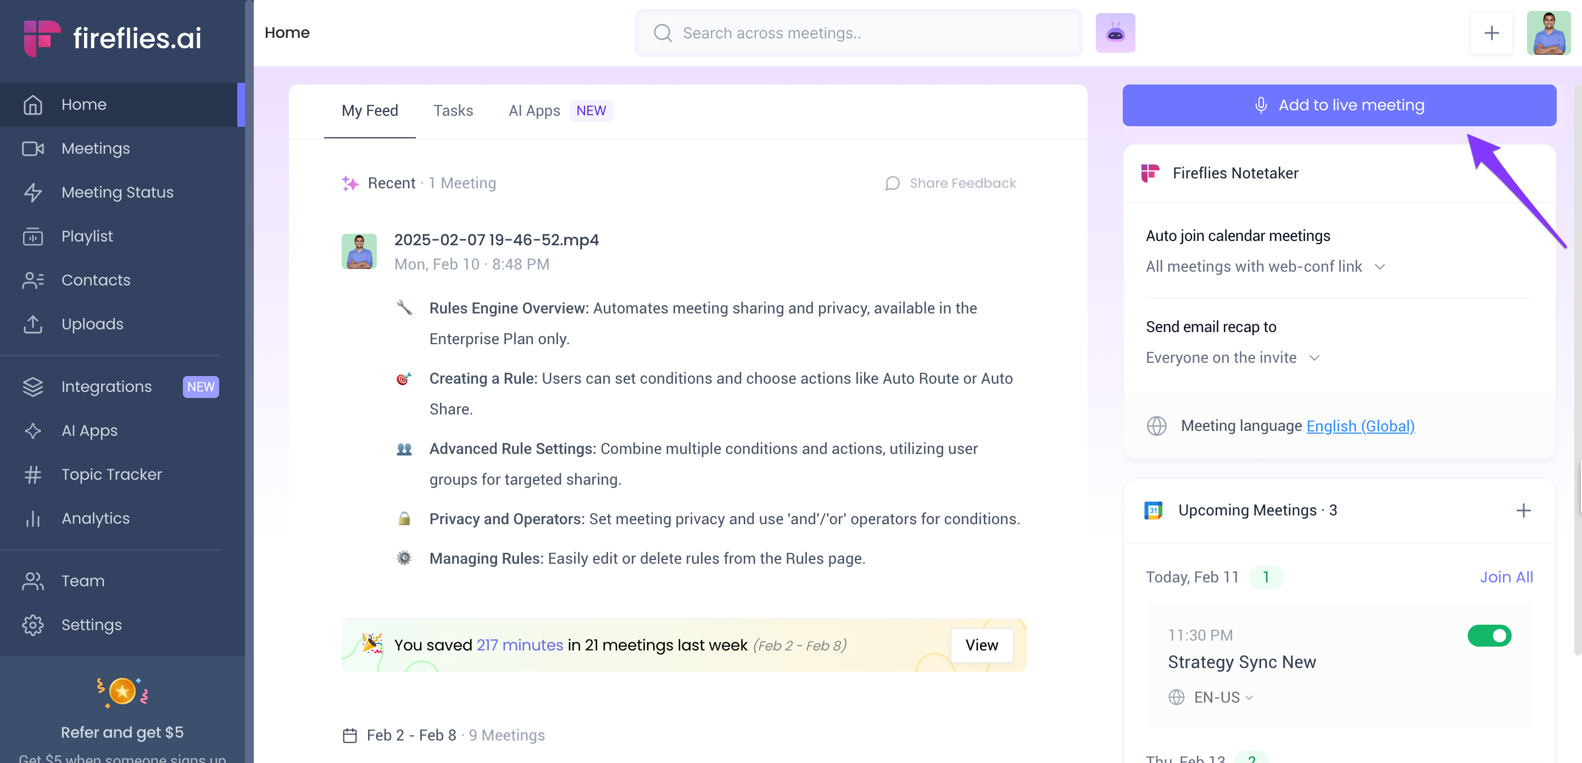Click the Managing Rules summary line
Image resolution: width=1582 pixels, height=763 pixels.
pos(647,559)
